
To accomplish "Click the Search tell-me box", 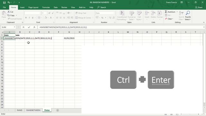I will [102, 7].
